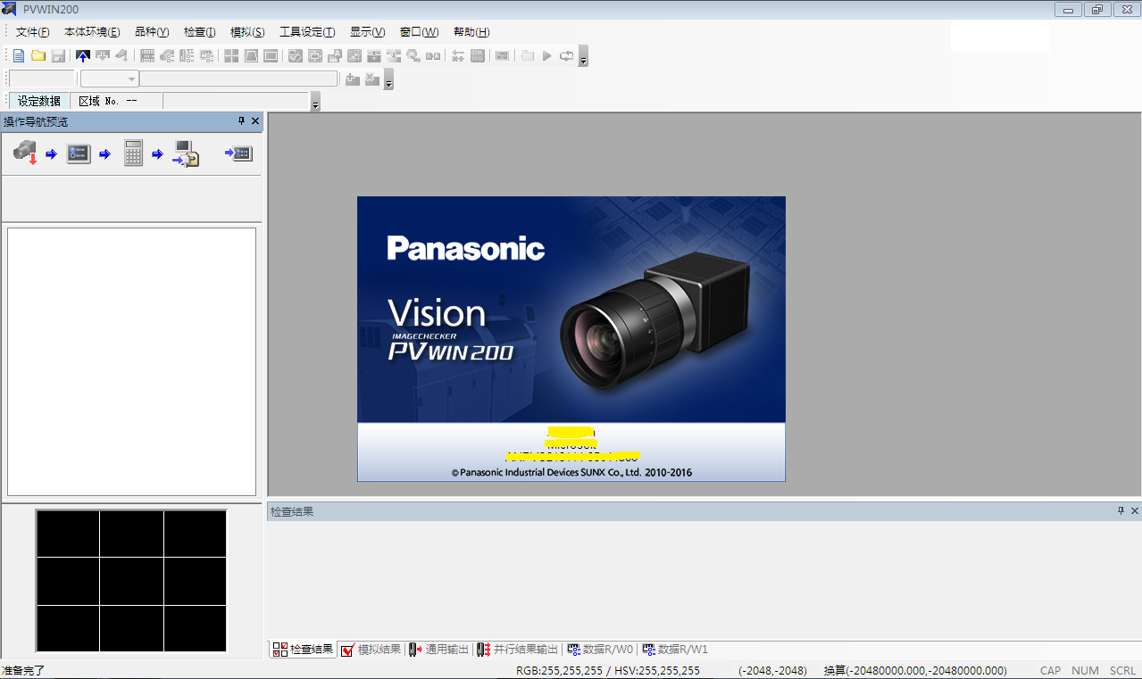1142x679 pixels.
Task: Open the 工具设定(T) menu
Action: (x=307, y=32)
